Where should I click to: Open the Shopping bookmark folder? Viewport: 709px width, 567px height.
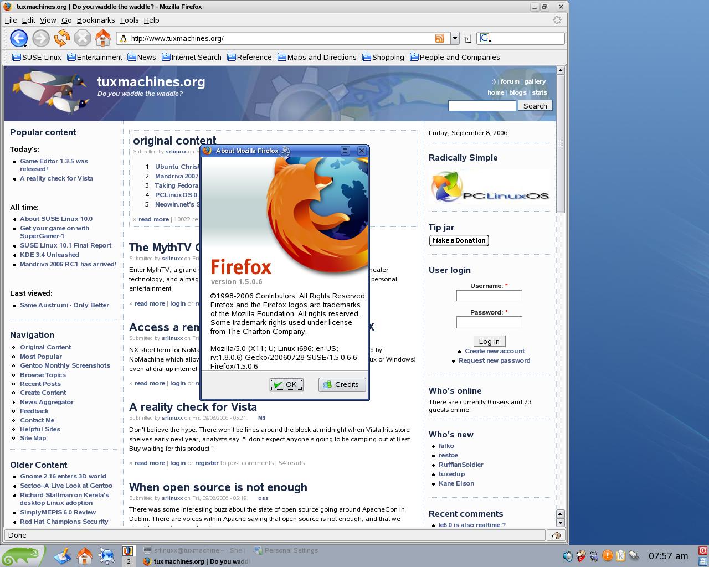383,57
